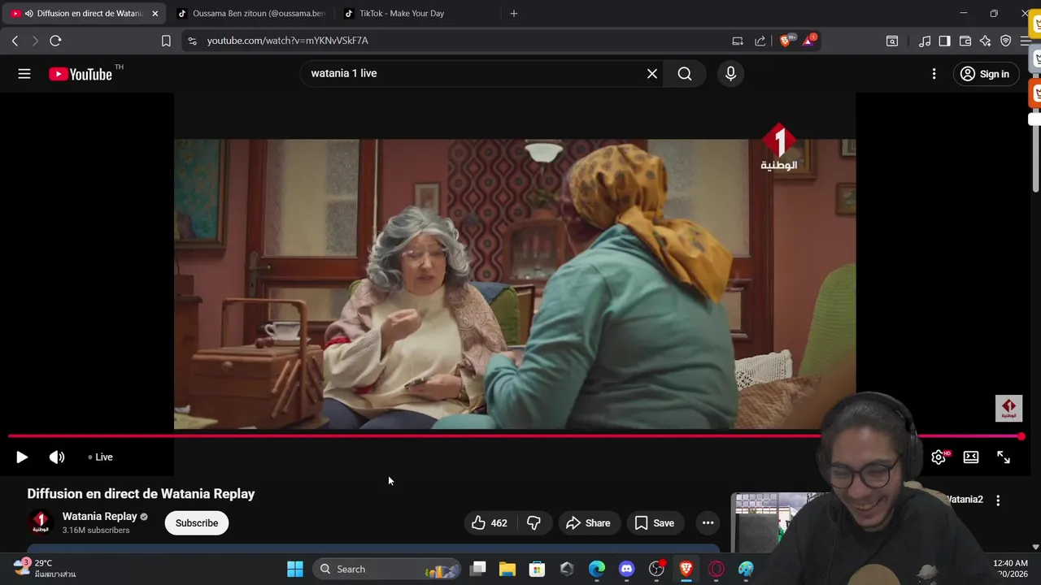The width and height of the screenshot is (1041, 585).
Task: Go to the YouTube home logo
Action: 80,74
